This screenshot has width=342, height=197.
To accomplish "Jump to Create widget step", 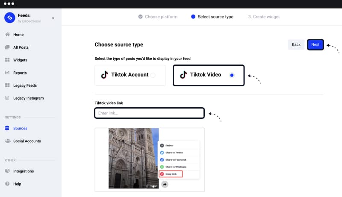I will click(264, 17).
